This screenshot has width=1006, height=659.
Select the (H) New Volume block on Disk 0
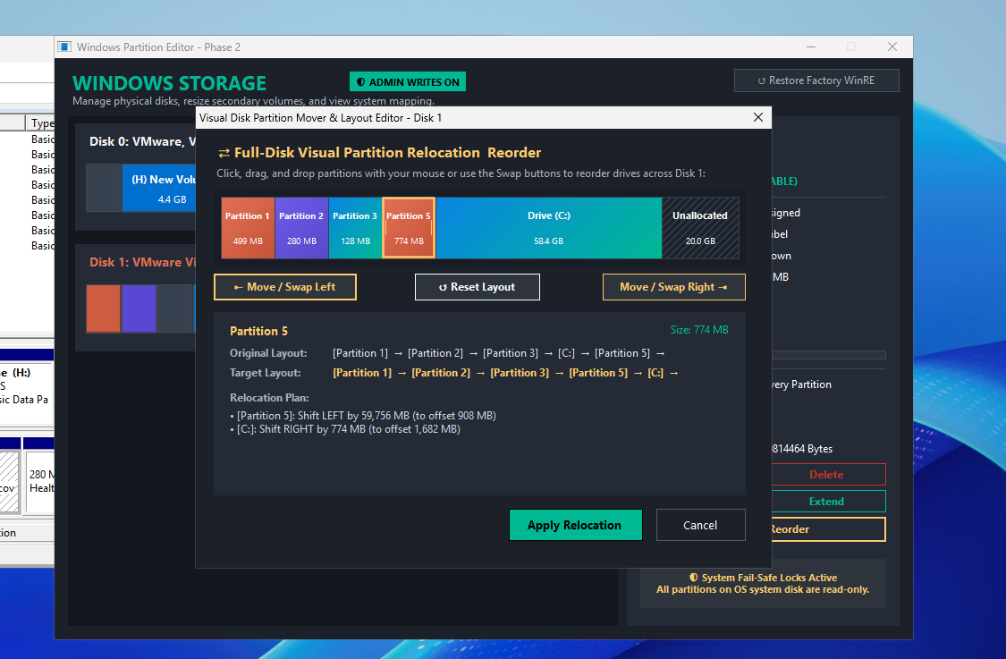[x=159, y=188]
